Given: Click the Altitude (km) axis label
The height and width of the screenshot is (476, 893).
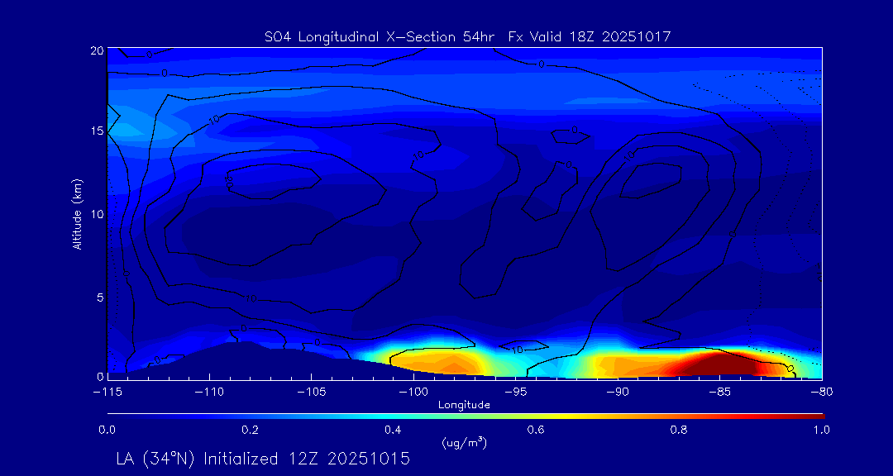Looking at the screenshot, I should click(x=77, y=213).
